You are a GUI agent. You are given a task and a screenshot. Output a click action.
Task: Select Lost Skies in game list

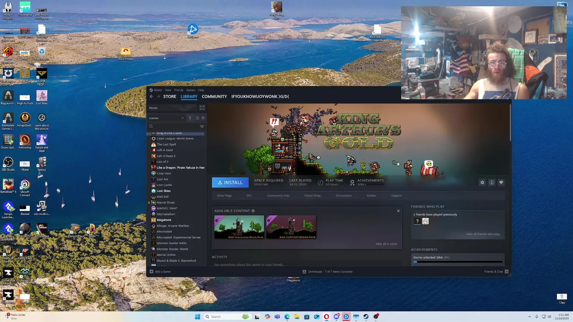(x=163, y=191)
